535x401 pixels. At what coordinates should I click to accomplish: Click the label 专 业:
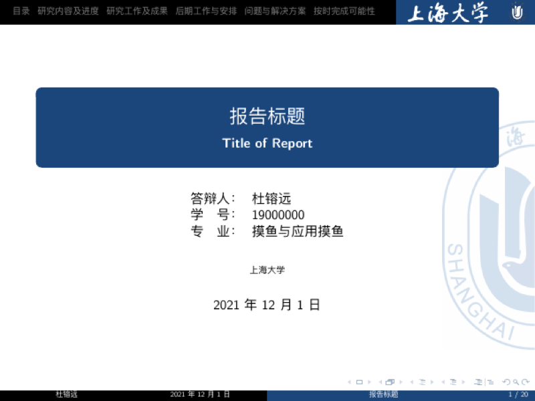click(x=213, y=231)
